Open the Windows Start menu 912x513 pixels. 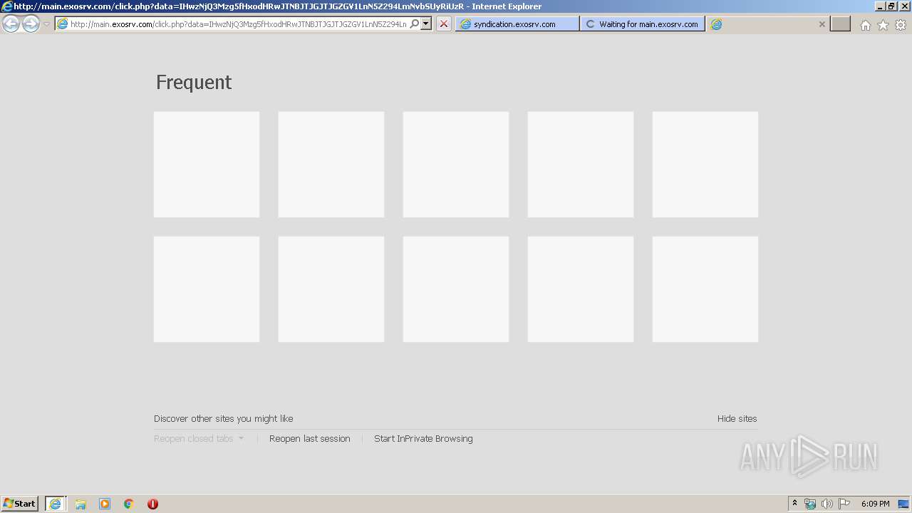[20, 504]
